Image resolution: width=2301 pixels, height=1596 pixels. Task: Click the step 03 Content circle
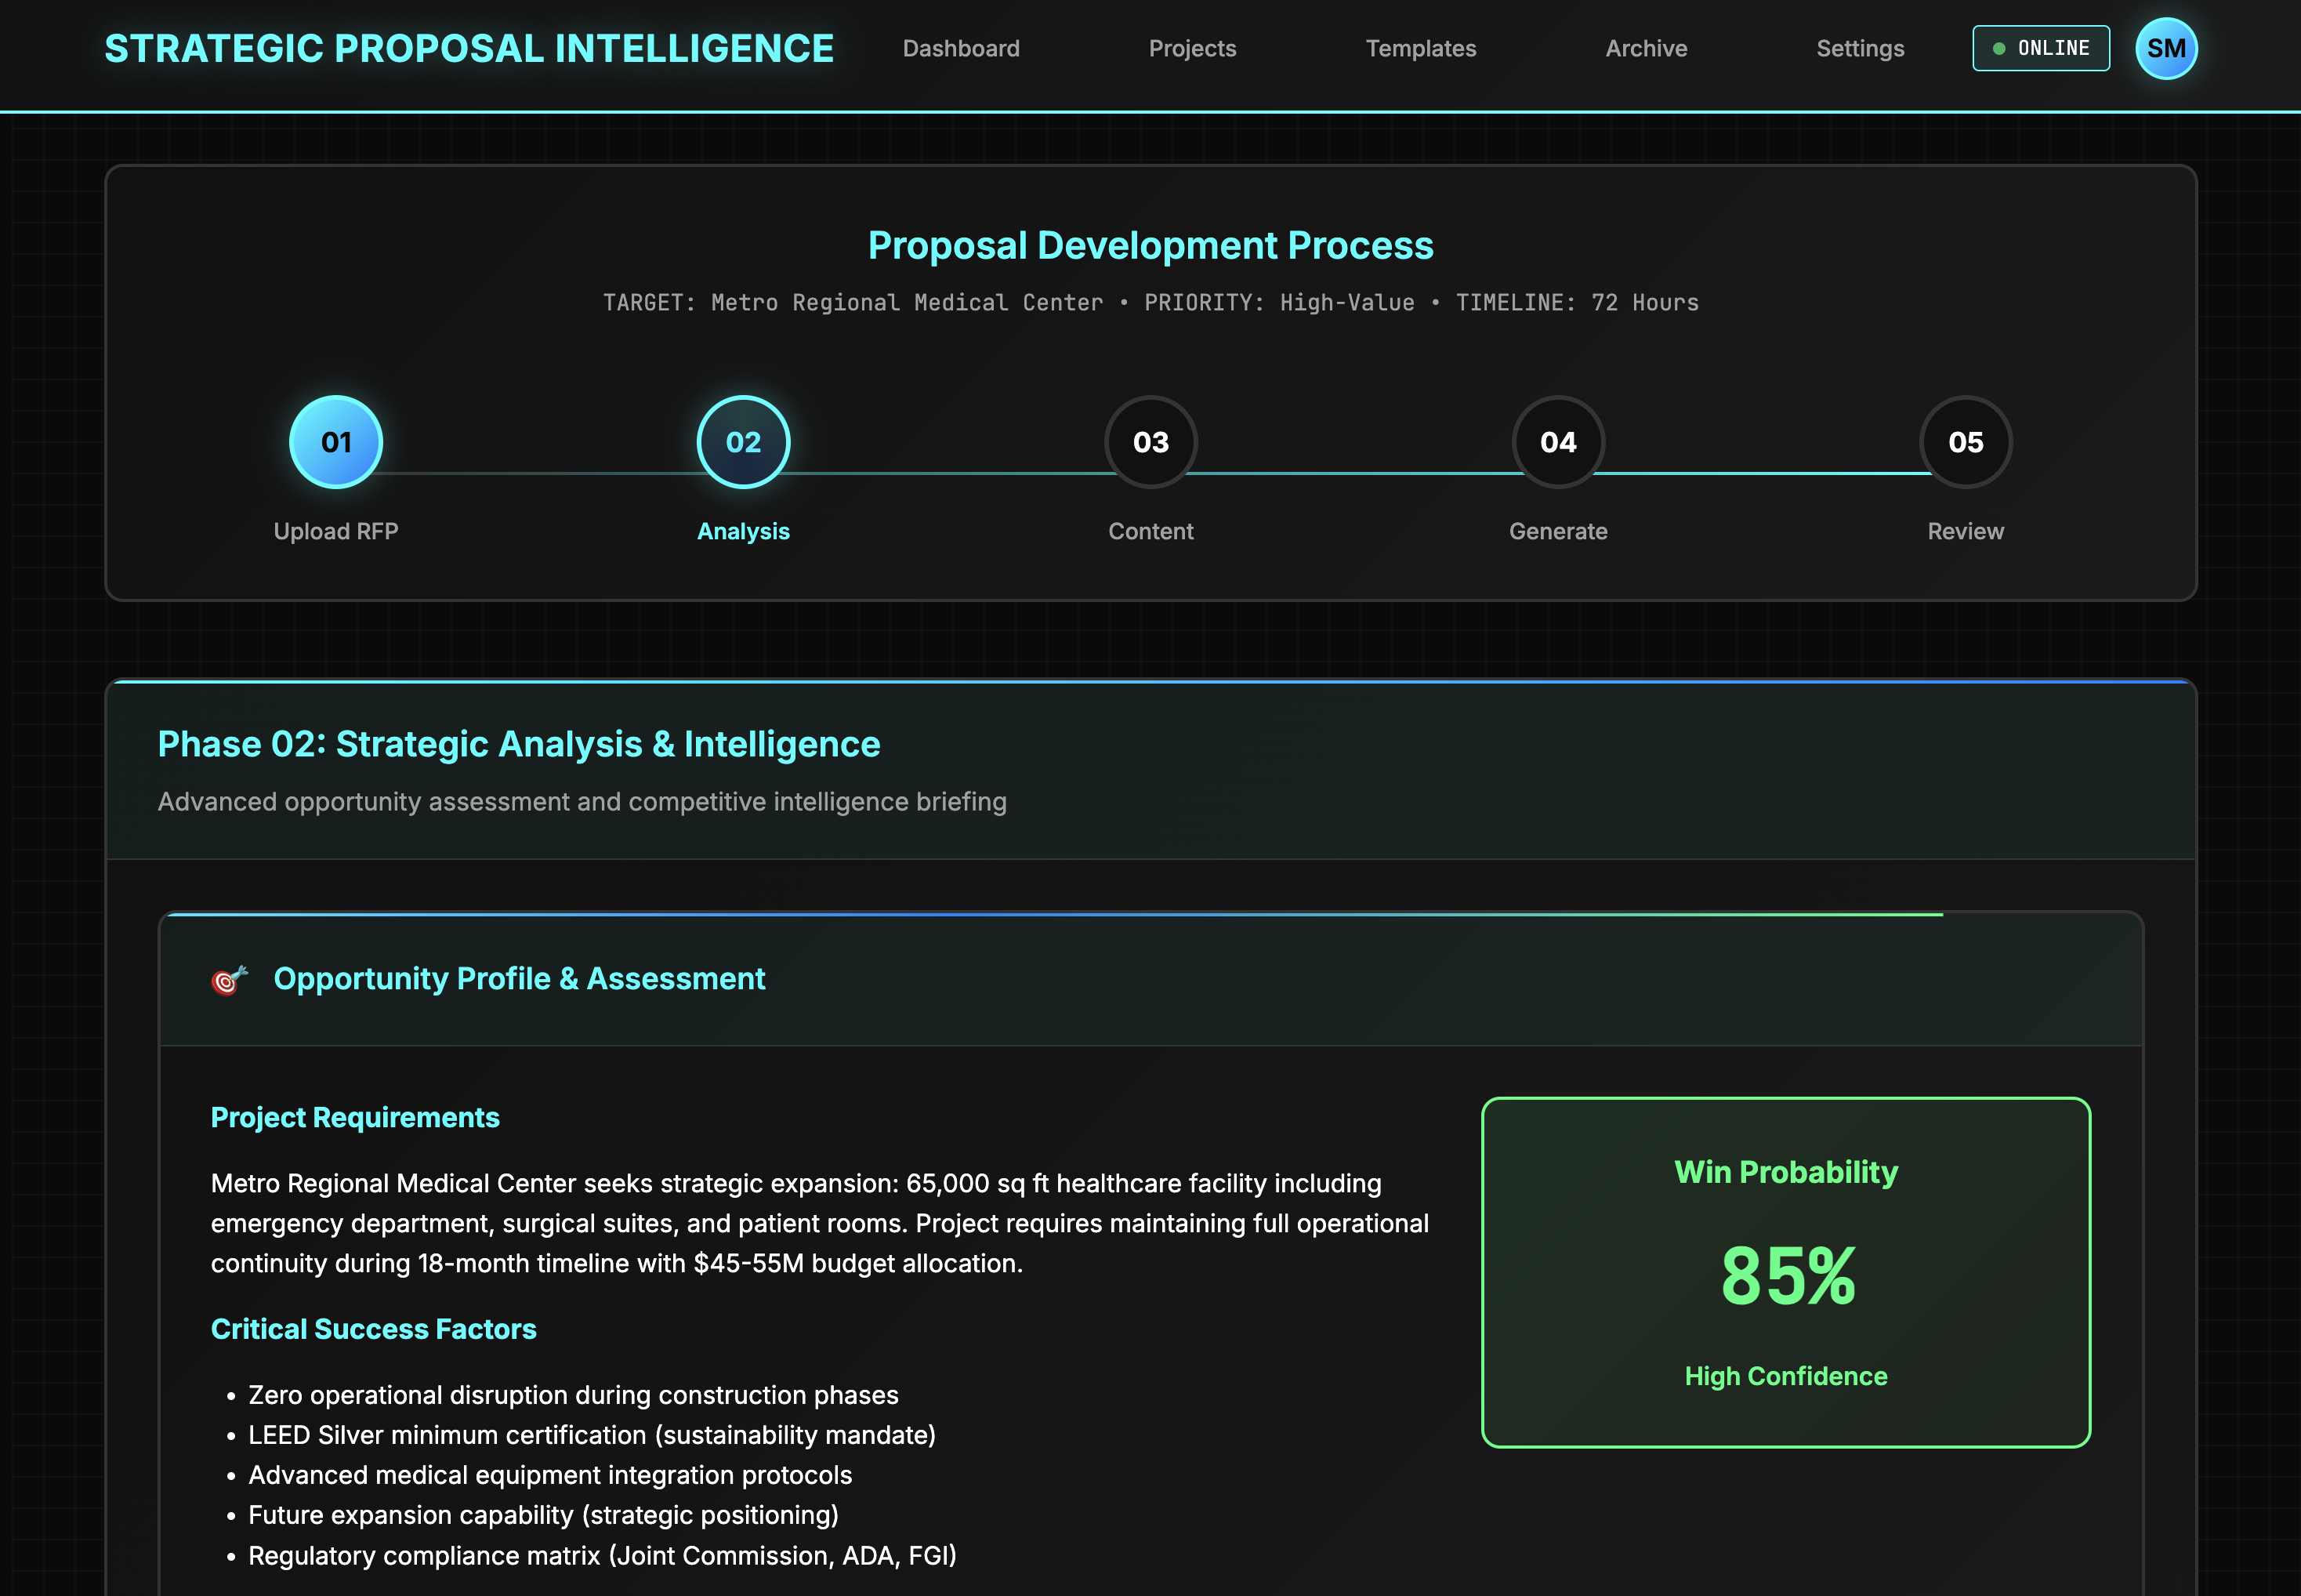1150,441
